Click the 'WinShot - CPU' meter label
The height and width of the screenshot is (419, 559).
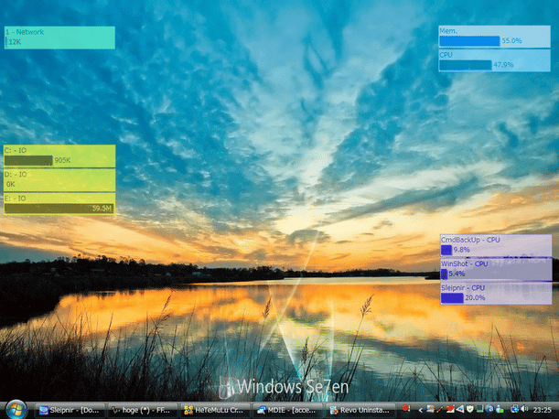click(464, 263)
